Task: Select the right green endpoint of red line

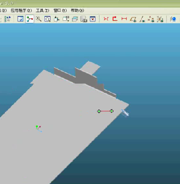Action: (111, 111)
